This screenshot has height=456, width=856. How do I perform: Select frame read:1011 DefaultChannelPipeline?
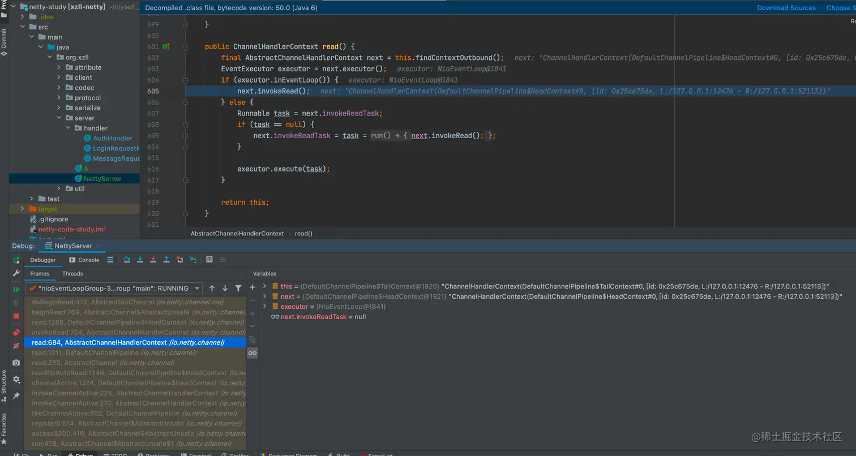pos(135,352)
